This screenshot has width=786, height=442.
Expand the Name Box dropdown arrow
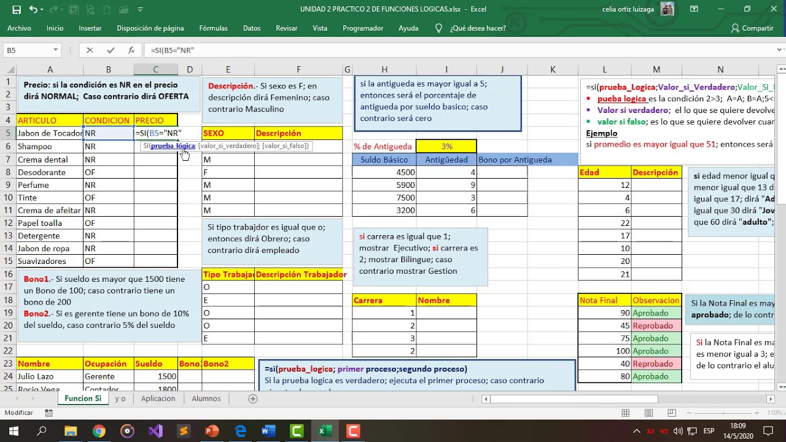55,50
